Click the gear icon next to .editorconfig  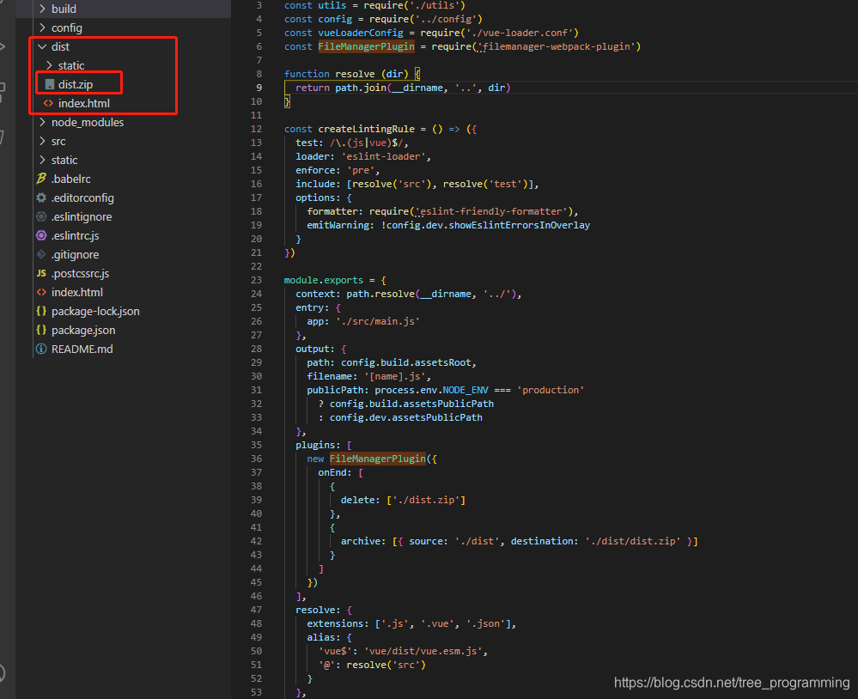[x=41, y=198]
